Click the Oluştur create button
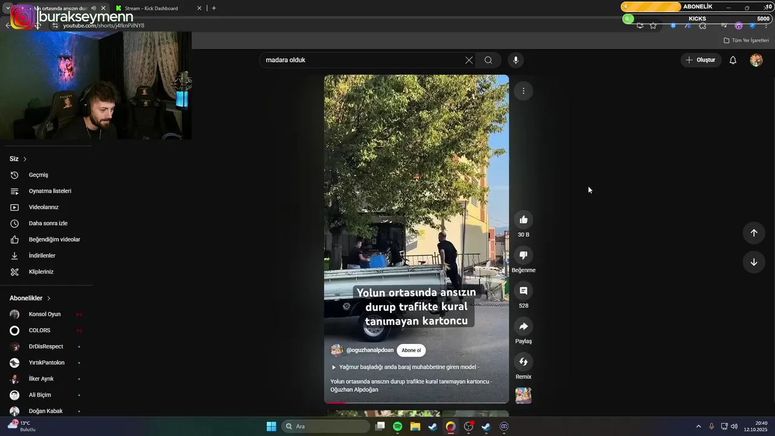This screenshot has width=775, height=436. click(x=700, y=60)
